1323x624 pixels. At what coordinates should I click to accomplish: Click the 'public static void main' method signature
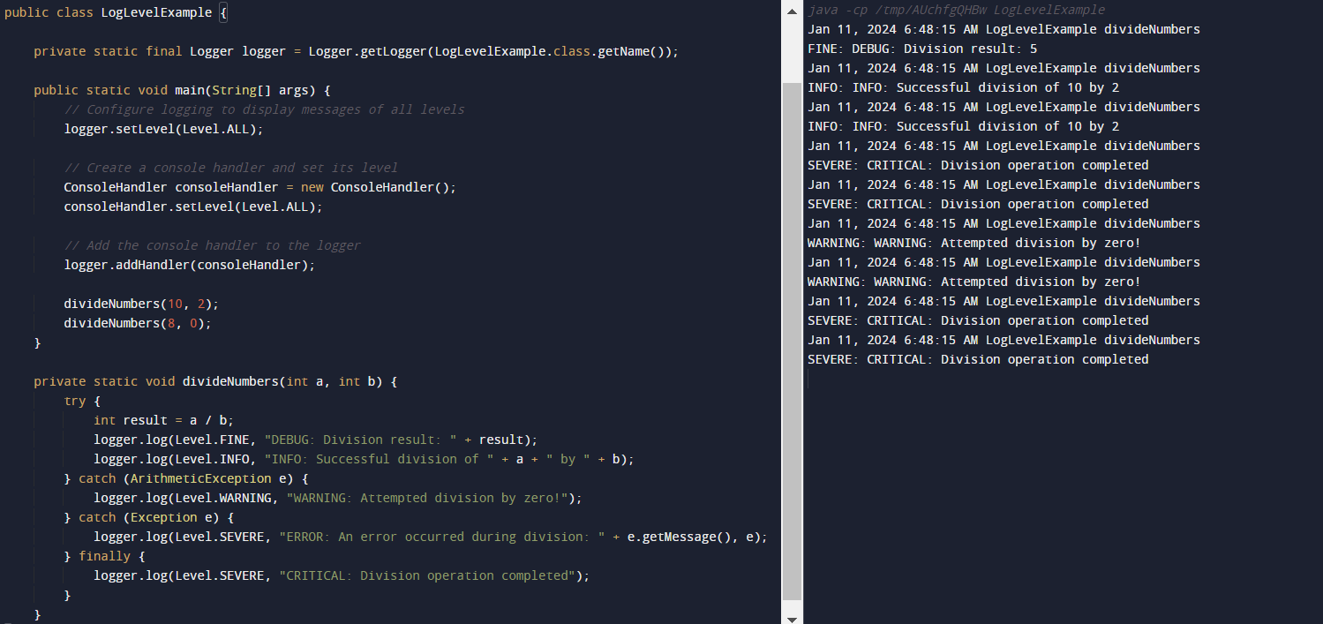[x=182, y=90]
